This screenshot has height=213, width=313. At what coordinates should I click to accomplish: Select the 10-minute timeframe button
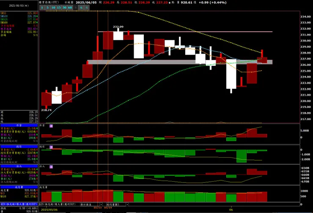click(53, 8)
